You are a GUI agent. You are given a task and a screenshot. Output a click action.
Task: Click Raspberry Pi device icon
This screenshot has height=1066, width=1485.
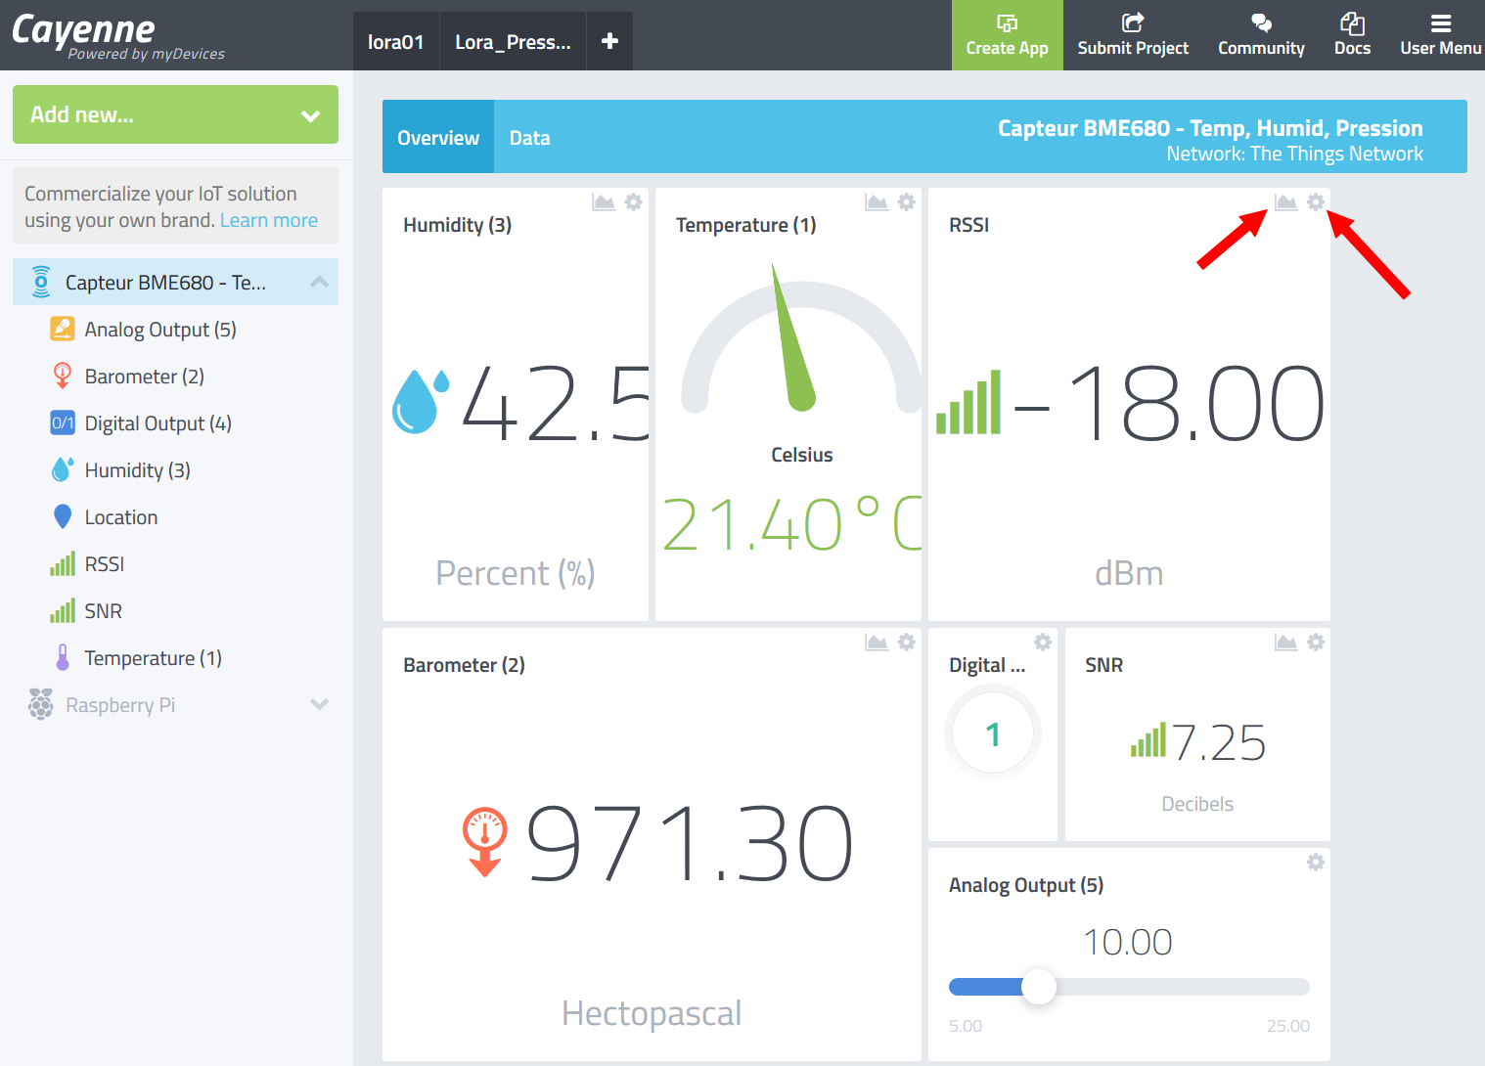click(x=40, y=704)
